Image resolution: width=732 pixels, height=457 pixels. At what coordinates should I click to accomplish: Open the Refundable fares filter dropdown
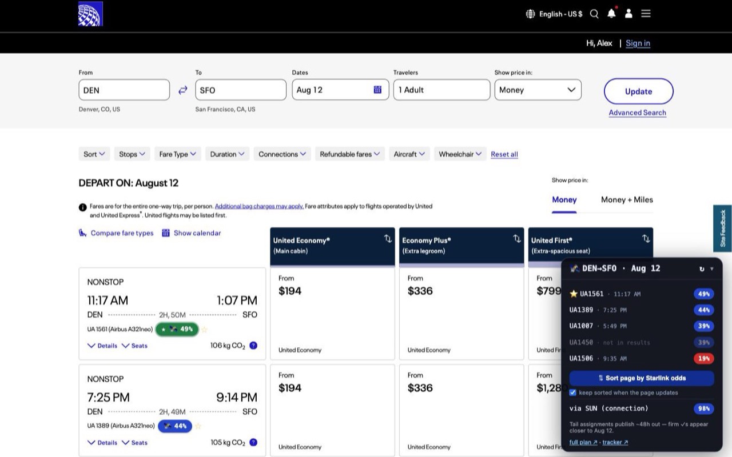(350, 154)
